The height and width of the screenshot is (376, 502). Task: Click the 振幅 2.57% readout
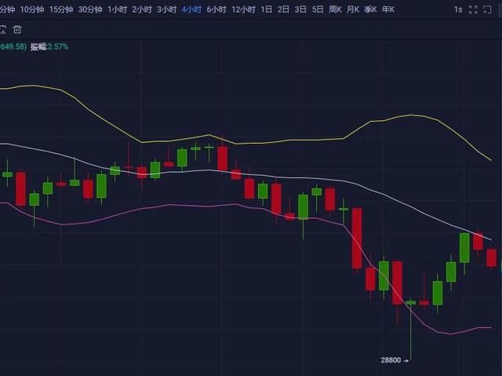coord(49,47)
